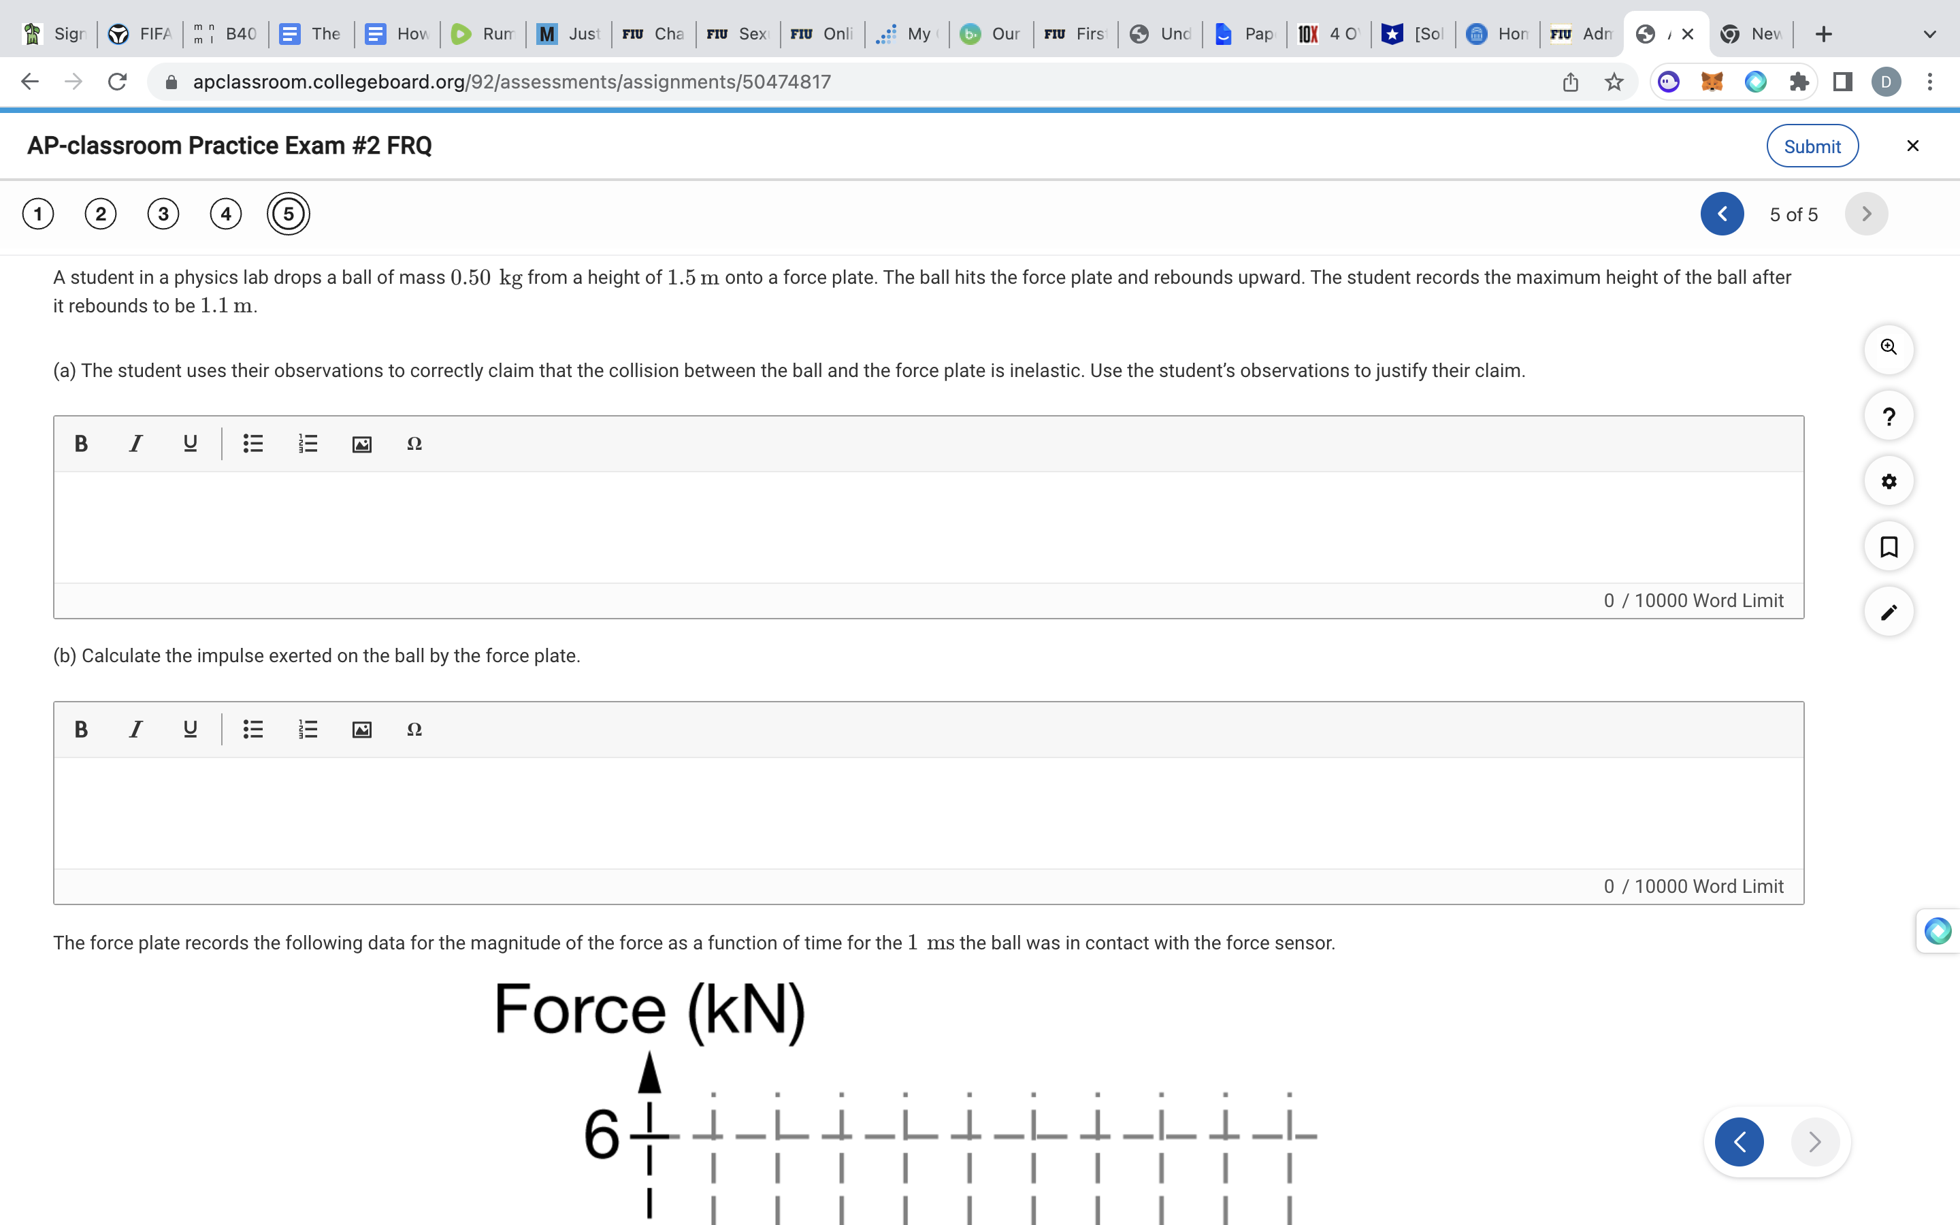Open the browser tab search chevron
This screenshot has height=1225, width=1960.
(x=1930, y=33)
